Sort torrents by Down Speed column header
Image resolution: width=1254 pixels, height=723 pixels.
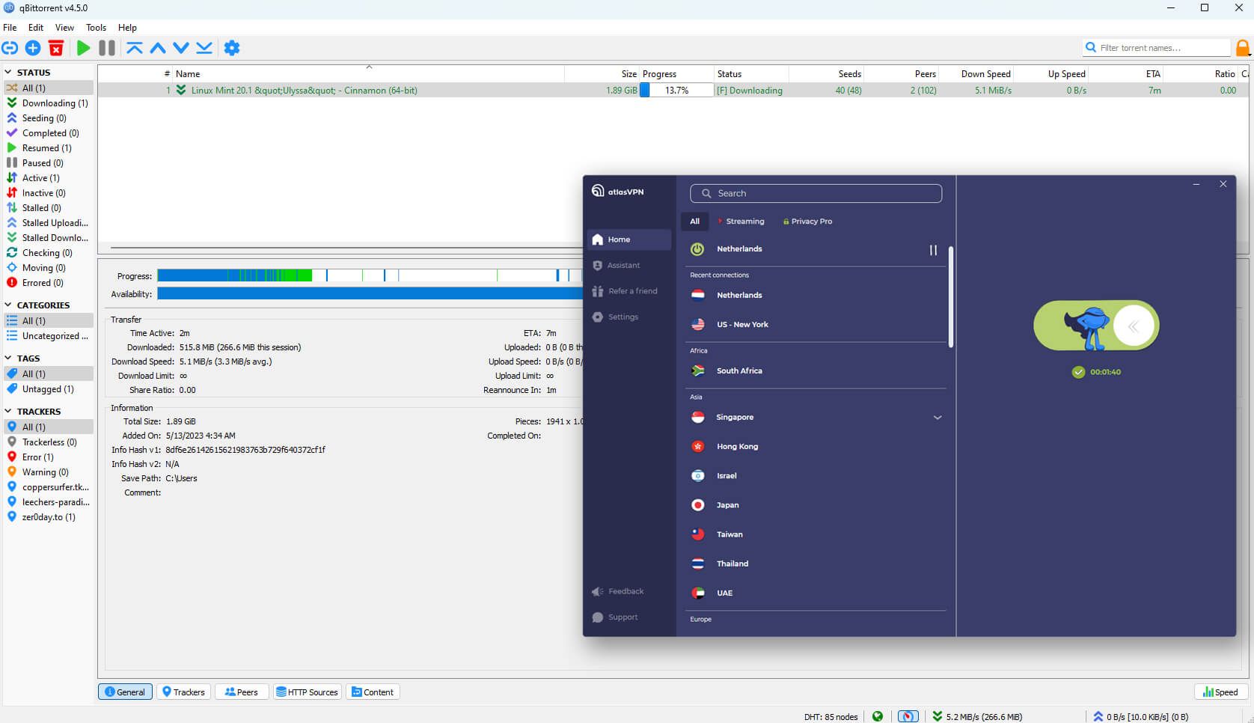(976, 74)
